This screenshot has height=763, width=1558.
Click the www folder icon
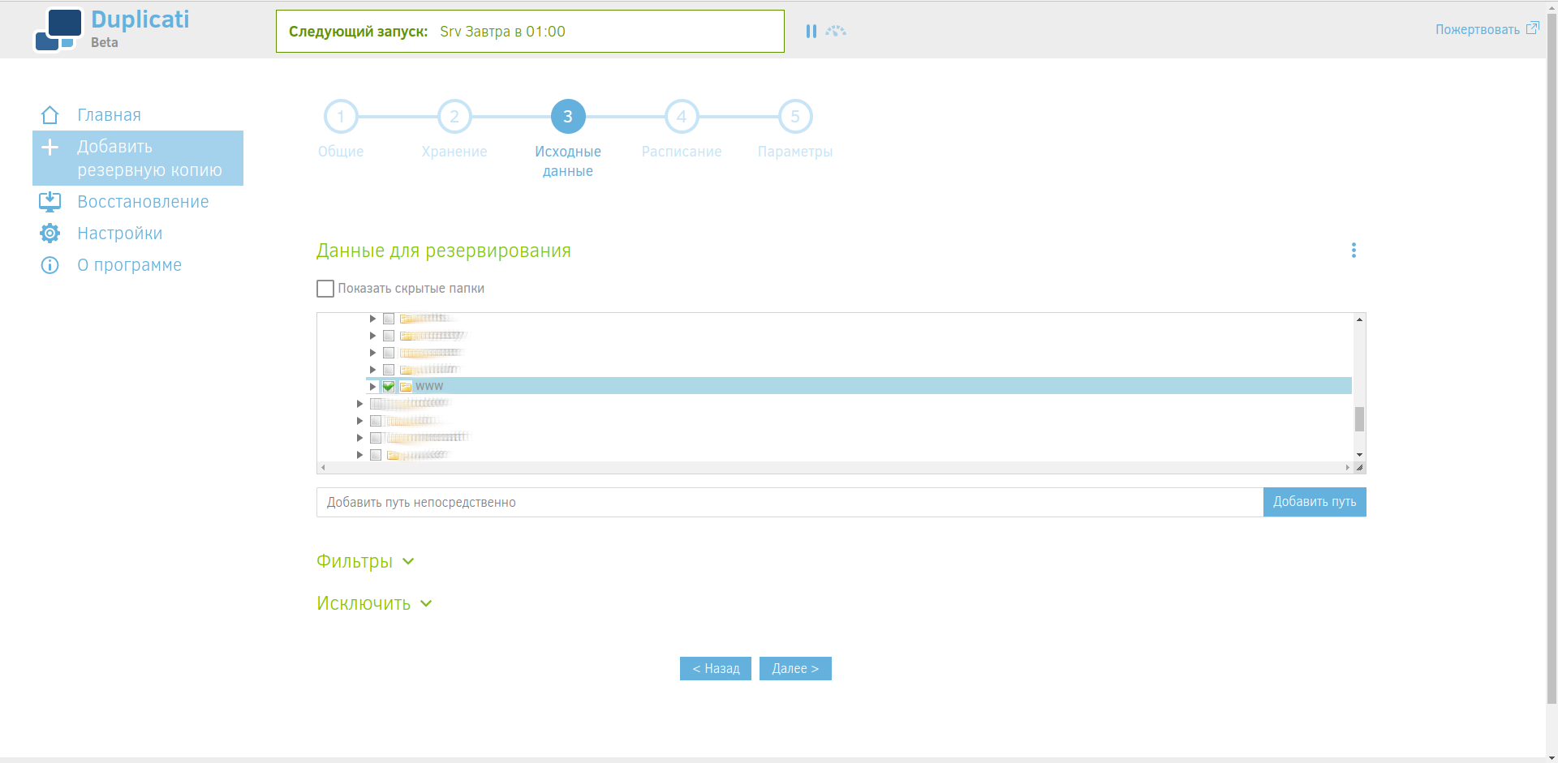point(406,387)
